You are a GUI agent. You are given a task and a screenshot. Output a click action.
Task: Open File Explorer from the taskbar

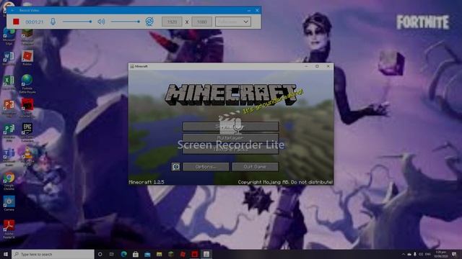[159, 254]
